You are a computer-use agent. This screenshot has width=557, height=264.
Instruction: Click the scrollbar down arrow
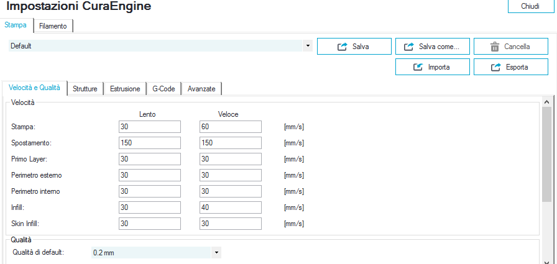[546, 260]
